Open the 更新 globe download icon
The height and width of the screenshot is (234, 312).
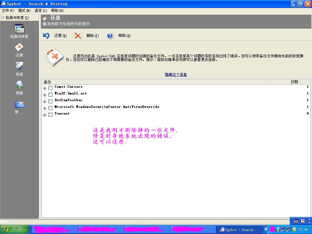(x=19, y=85)
